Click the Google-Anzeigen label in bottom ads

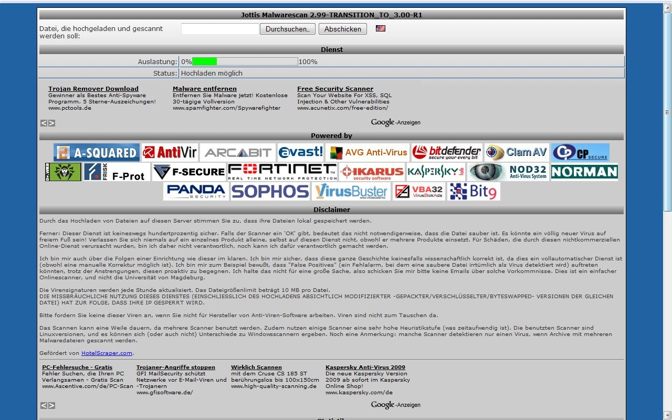coord(396,405)
